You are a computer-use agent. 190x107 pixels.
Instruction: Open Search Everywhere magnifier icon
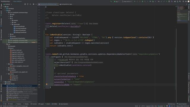point(183,1)
